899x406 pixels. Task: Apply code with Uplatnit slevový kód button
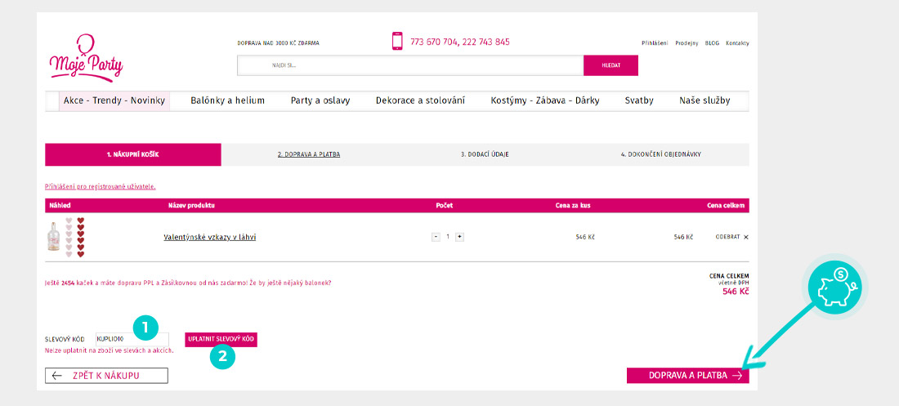click(221, 339)
